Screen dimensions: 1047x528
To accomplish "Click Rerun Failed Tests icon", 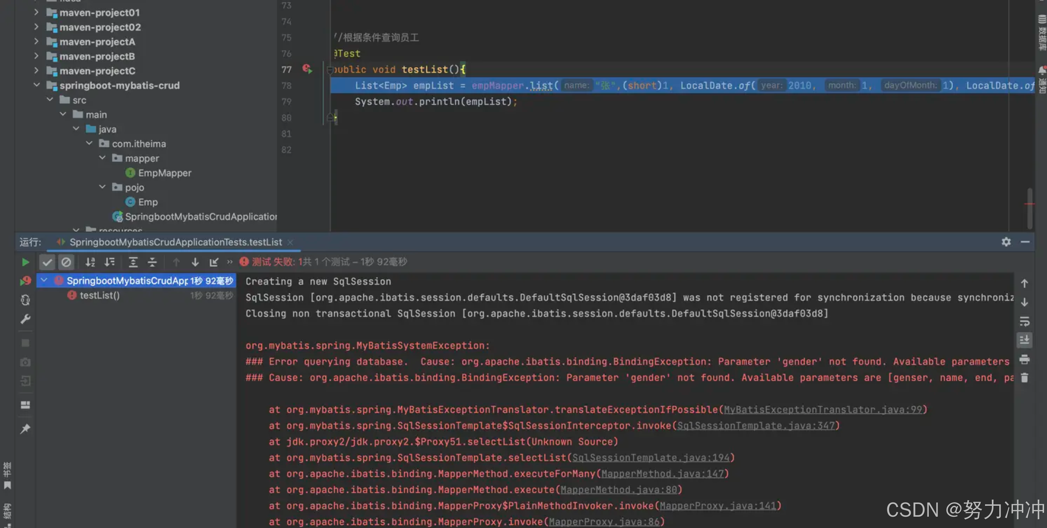I will tap(25, 281).
